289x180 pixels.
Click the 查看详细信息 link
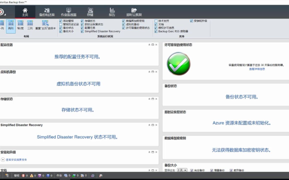(x=257, y=69)
